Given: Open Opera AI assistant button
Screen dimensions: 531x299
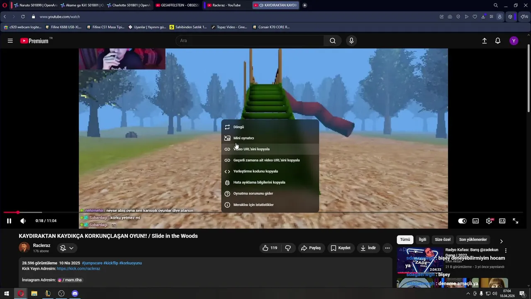Looking at the screenshot, I should (524, 17).
